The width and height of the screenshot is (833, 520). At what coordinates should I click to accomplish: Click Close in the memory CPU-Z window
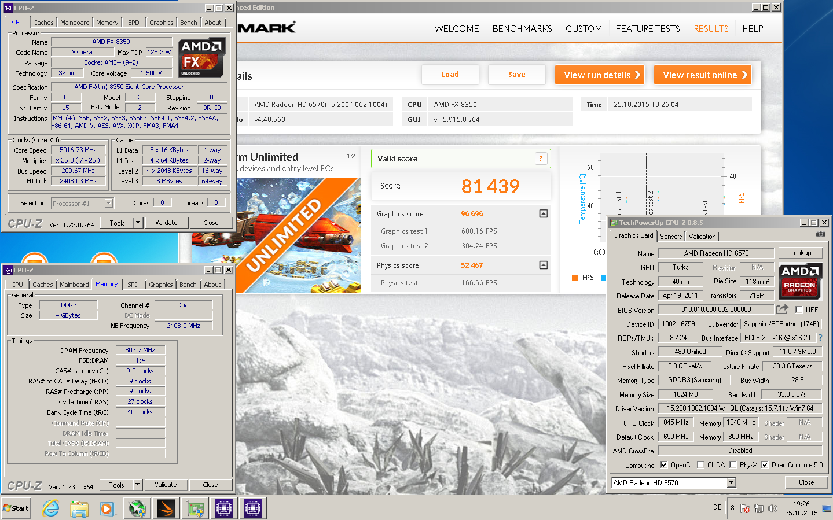(211, 485)
